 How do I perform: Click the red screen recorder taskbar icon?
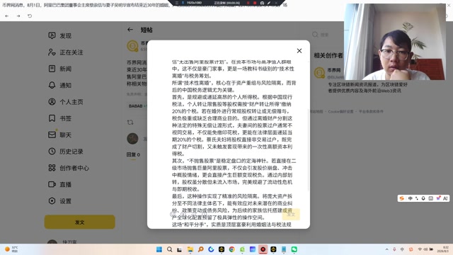point(263,249)
